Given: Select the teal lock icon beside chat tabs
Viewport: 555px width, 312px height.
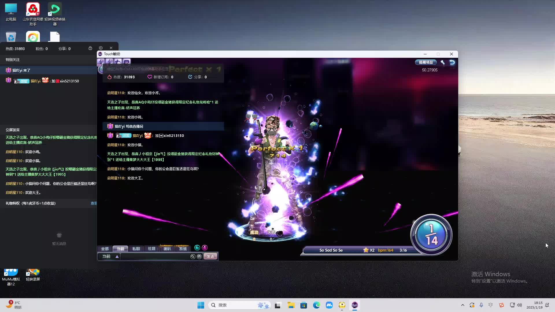Looking at the screenshot, I should pos(197,248).
